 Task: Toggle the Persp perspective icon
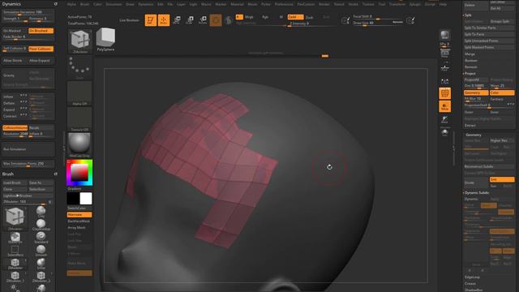(444, 53)
